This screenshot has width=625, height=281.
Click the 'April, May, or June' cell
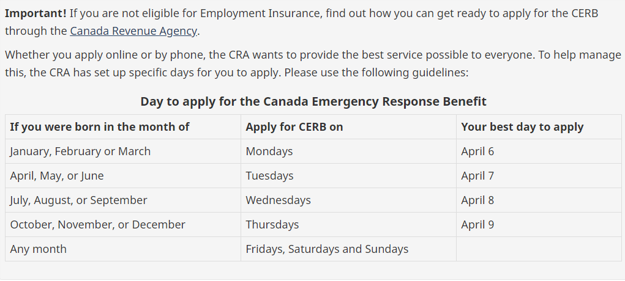click(123, 176)
